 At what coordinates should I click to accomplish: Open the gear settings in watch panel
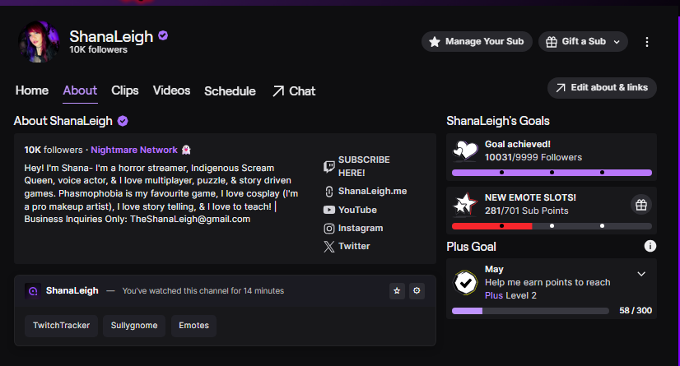click(417, 290)
